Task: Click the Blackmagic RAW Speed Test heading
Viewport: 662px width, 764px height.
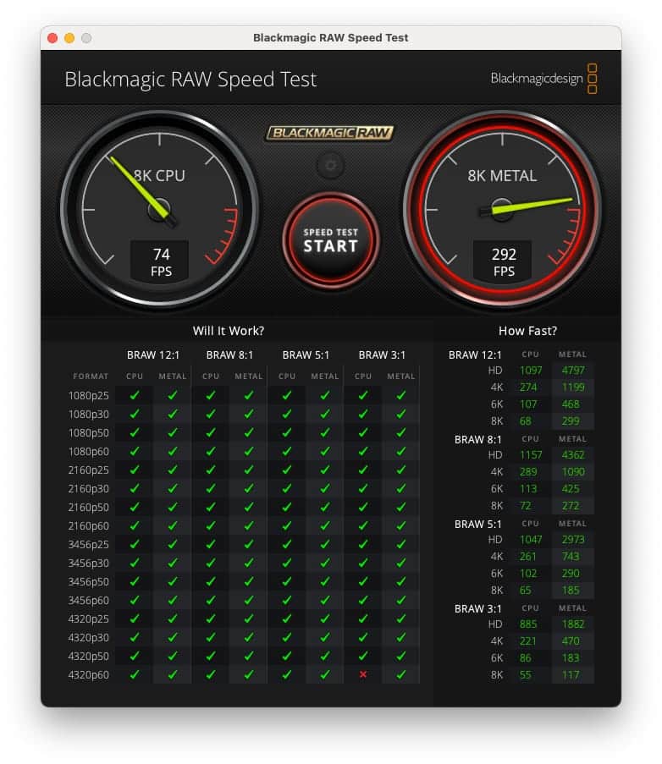Action: (190, 80)
